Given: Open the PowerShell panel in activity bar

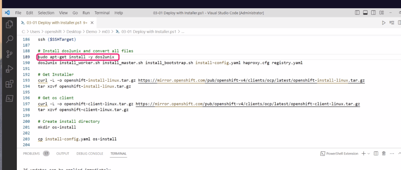Looking at the screenshot, I should tap(9, 99).
